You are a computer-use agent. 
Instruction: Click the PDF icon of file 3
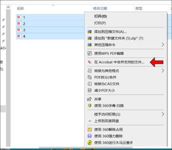tap(19, 30)
